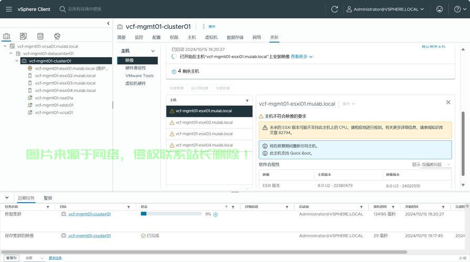Screen dimensions: 470x262
Task: Switch to the Networking inventory view
Action: (x=57, y=36)
